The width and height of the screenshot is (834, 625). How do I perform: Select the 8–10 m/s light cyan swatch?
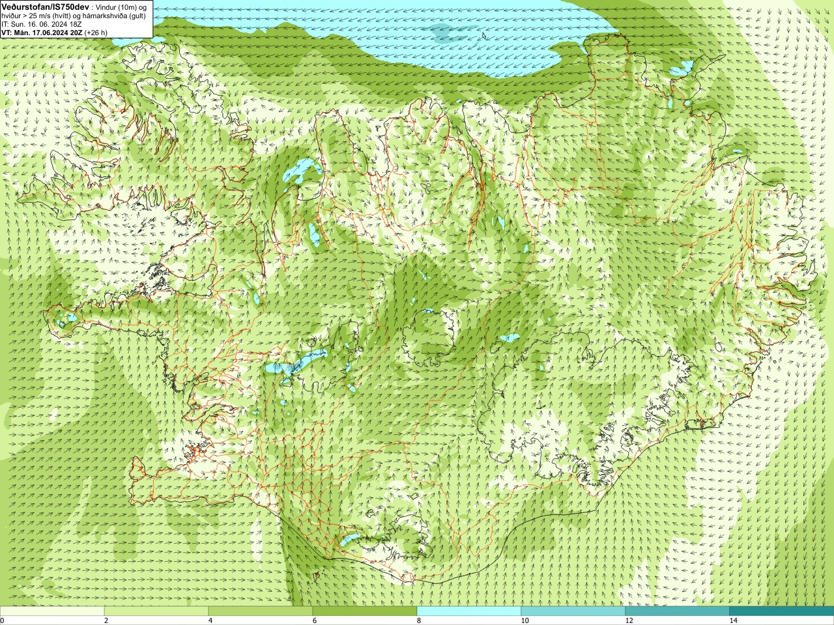469,611
